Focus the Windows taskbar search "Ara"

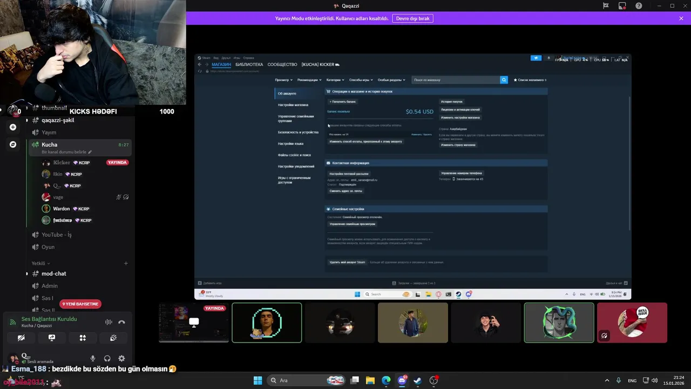point(306,380)
